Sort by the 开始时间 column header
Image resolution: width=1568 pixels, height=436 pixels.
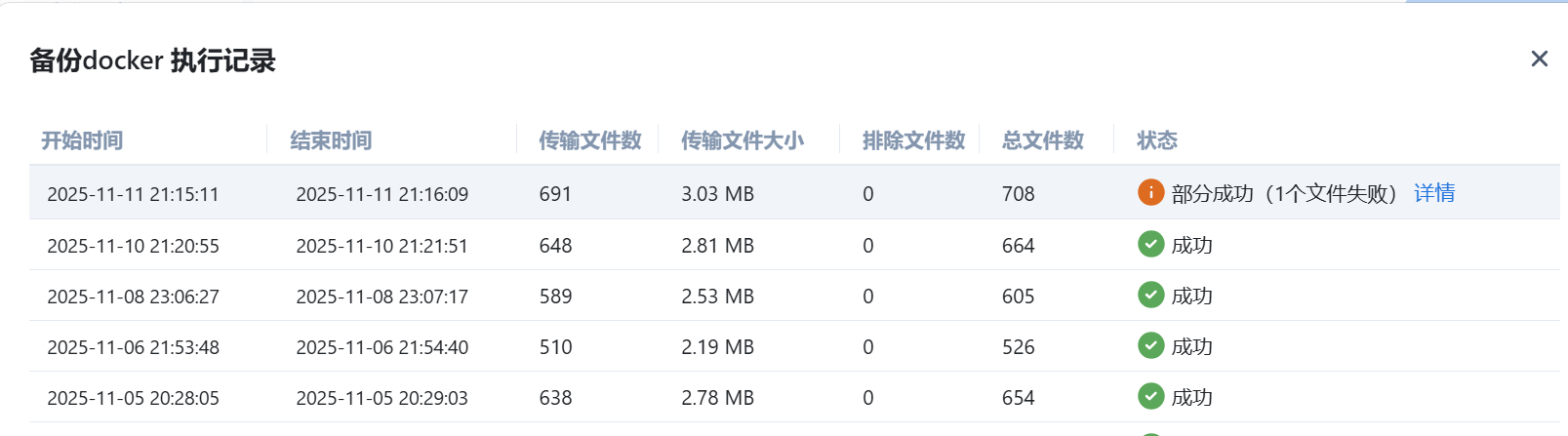tap(82, 140)
